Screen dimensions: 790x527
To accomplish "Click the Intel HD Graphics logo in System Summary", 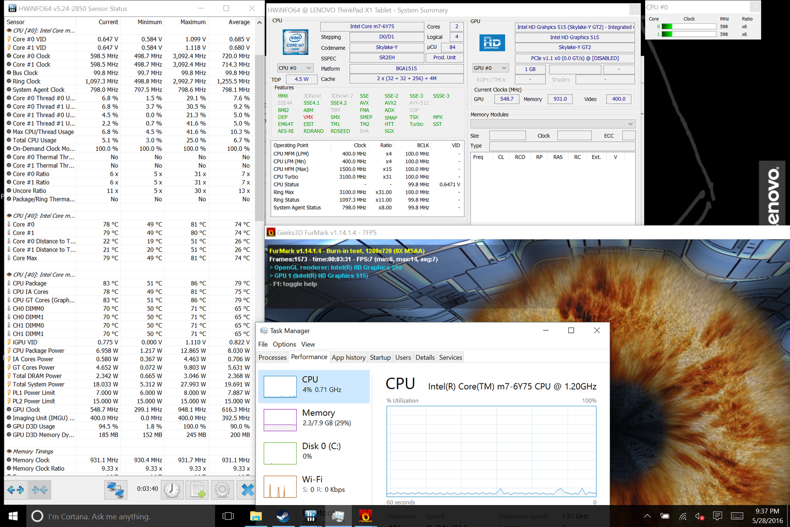I will pos(492,43).
